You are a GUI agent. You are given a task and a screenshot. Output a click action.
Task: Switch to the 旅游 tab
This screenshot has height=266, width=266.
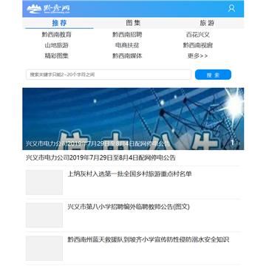point(207,23)
